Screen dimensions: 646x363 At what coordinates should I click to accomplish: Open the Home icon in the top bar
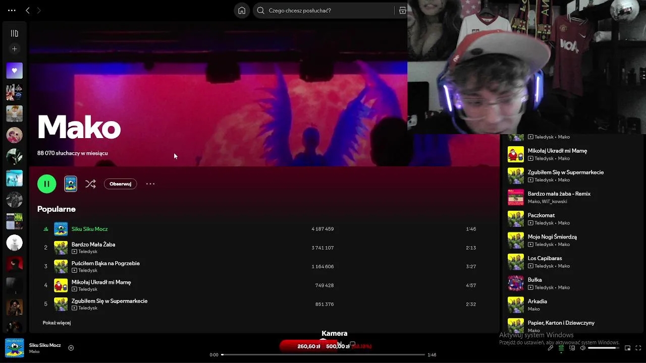pyautogui.click(x=242, y=10)
